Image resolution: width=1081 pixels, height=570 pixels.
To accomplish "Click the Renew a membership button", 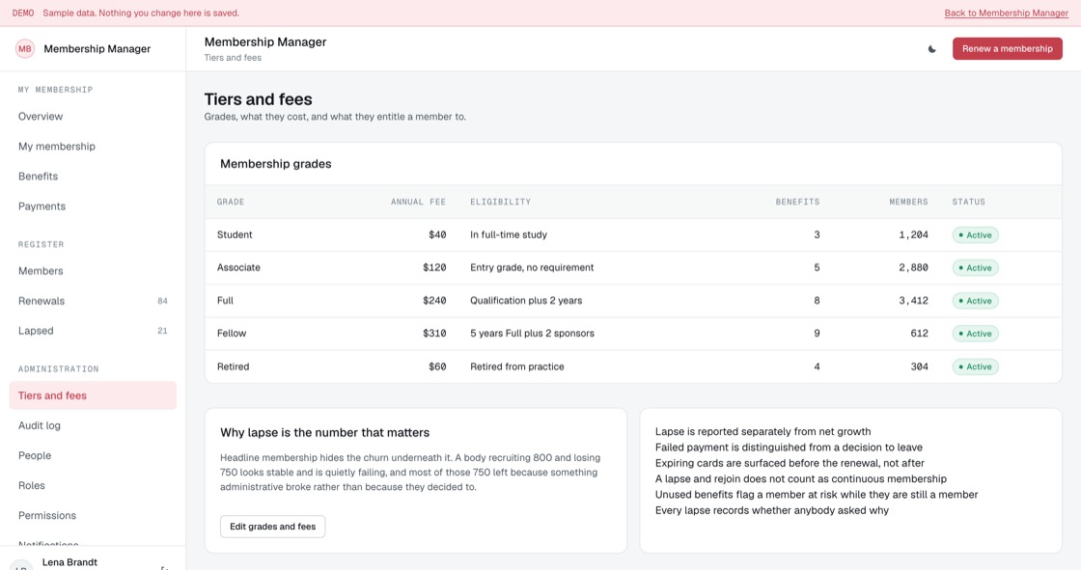I will tap(1008, 49).
